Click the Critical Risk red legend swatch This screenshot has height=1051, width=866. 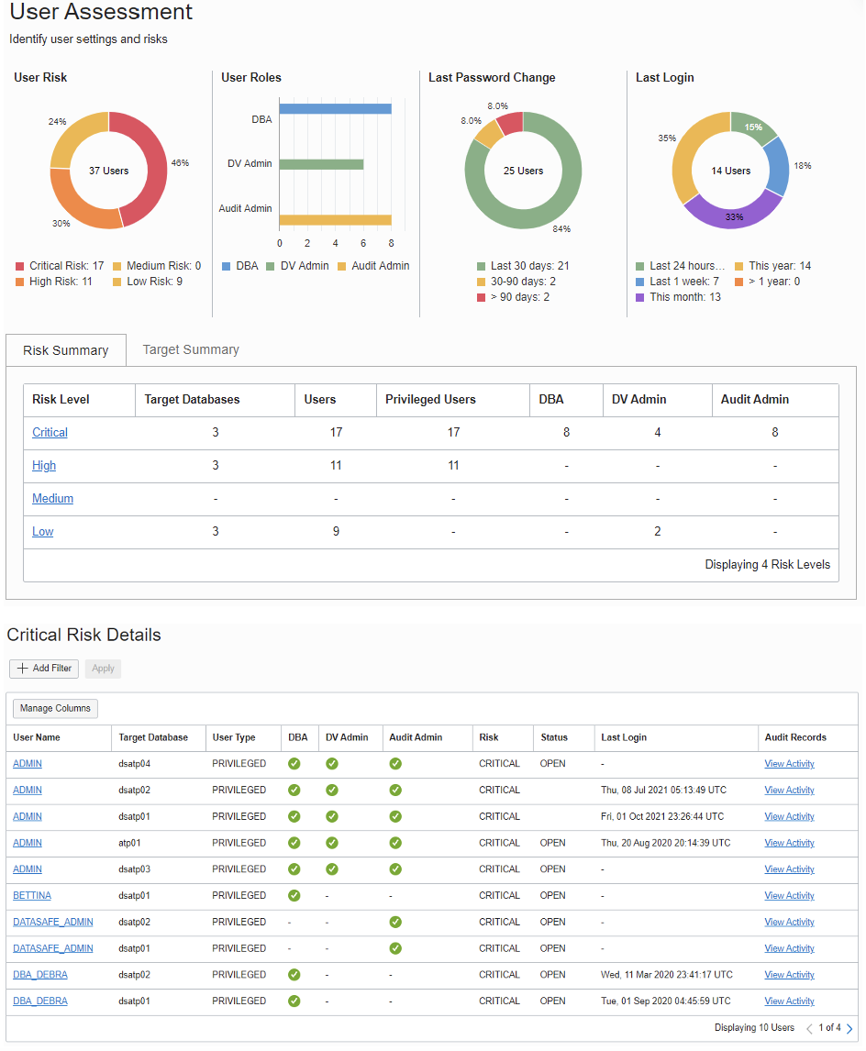20,266
